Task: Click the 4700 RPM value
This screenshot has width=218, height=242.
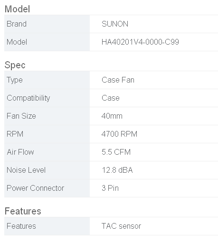Action: click(x=119, y=134)
